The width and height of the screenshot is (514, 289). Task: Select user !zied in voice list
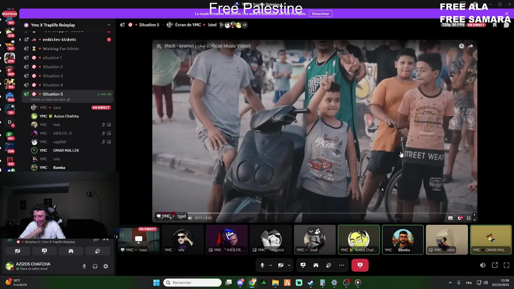pyautogui.click(x=71, y=108)
